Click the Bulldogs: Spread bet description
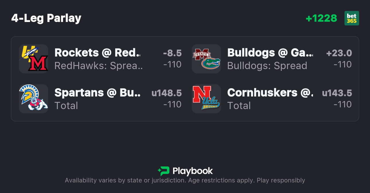Image resolution: width=370 pixels, height=193 pixels. 267,66
